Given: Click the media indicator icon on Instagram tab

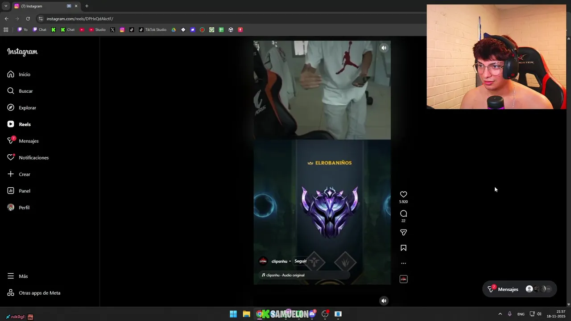Looking at the screenshot, I should pos(69,6).
